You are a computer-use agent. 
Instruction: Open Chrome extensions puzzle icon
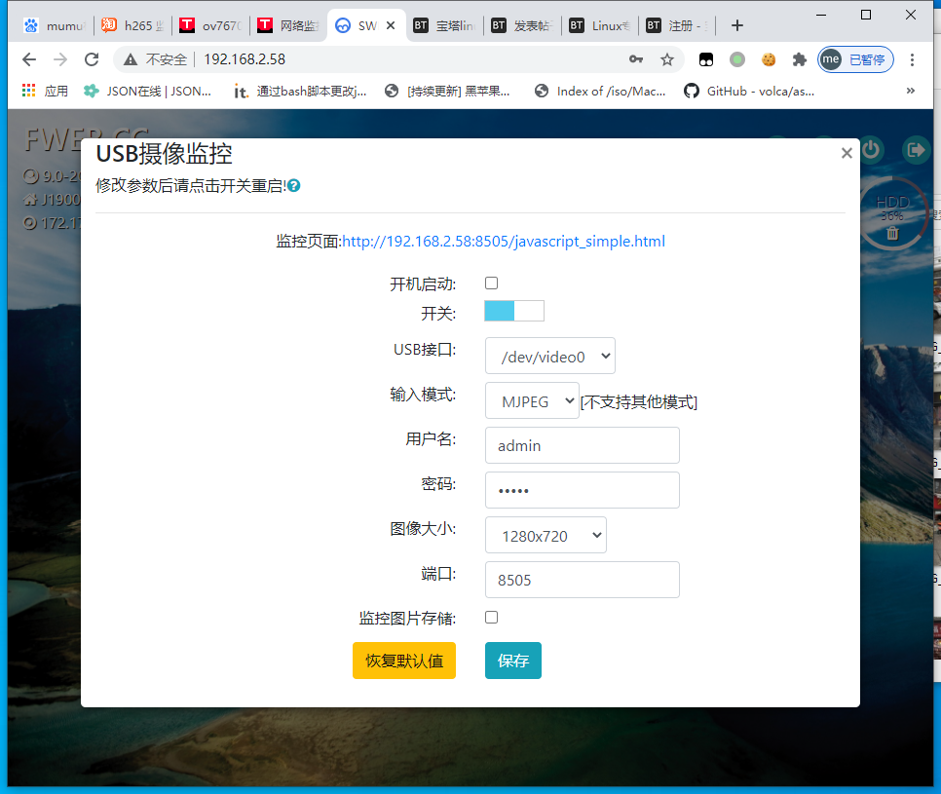pyautogui.click(x=800, y=59)
